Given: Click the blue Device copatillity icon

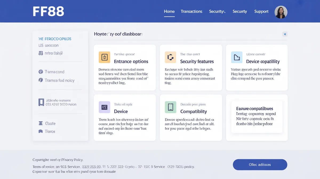Looking at the screenshot, I should [237, 57].
